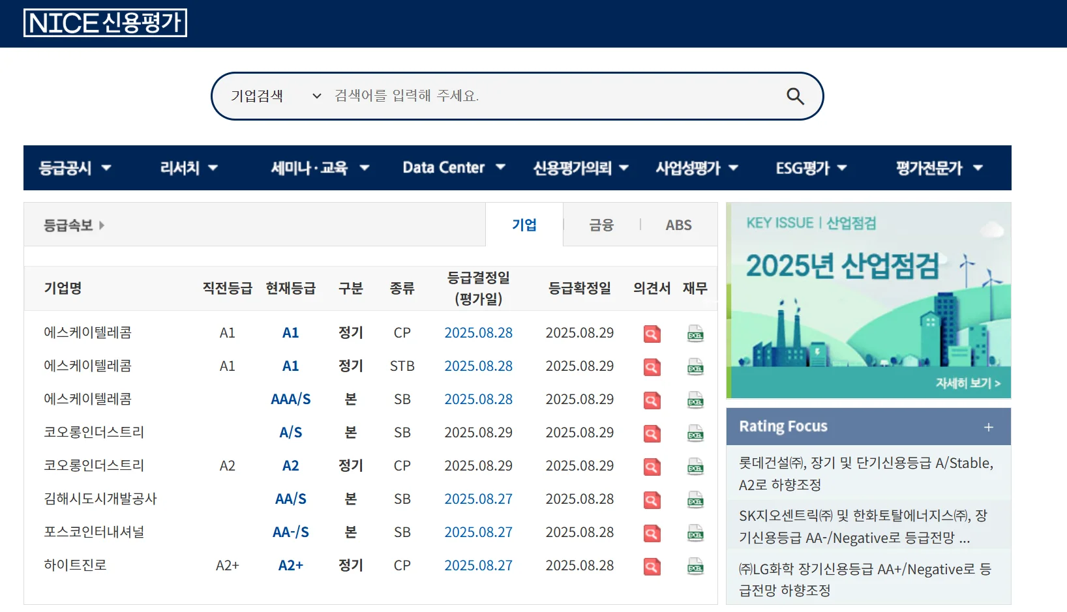Open the 2025.08.28 rating date link for 에스케이텔레콤
1067x612 pixels.
[478, 333]
